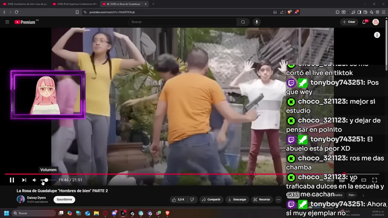
Task: Open the Copilot taskbar icon
Action: tap(70, 213)
